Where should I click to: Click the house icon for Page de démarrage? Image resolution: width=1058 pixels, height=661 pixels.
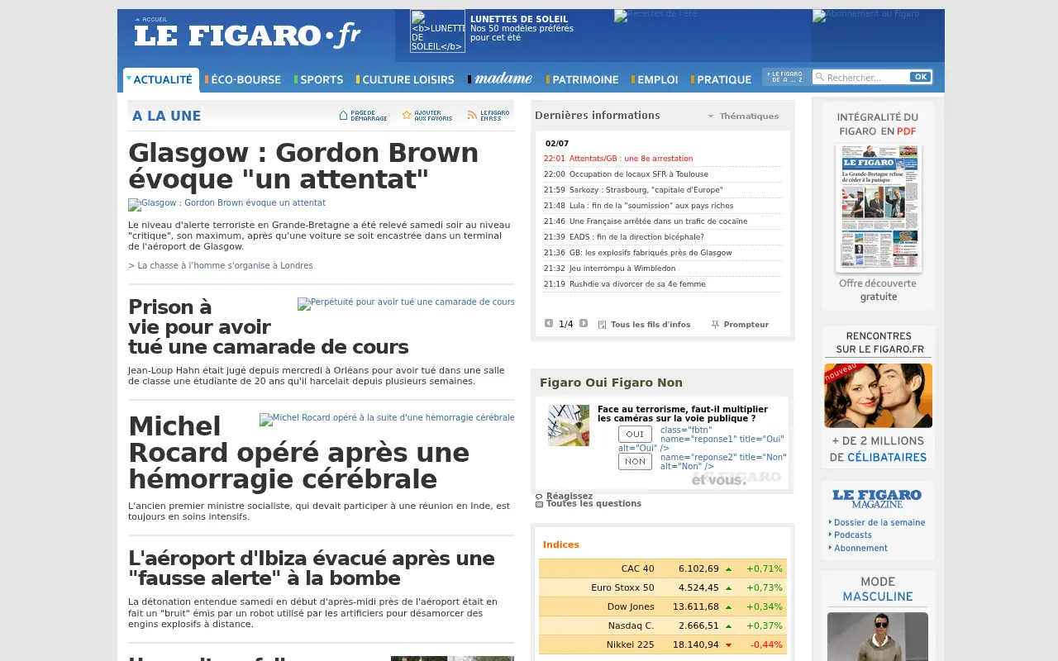pos(344,116)
